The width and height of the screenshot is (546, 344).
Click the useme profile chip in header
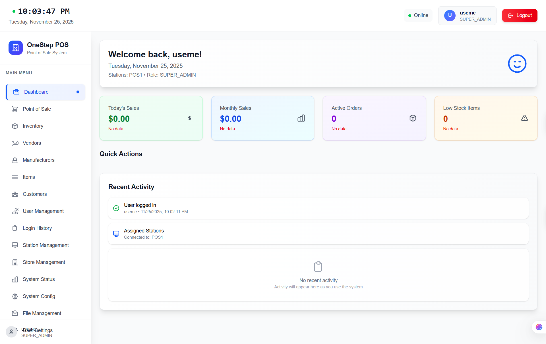tap(467, 16)
